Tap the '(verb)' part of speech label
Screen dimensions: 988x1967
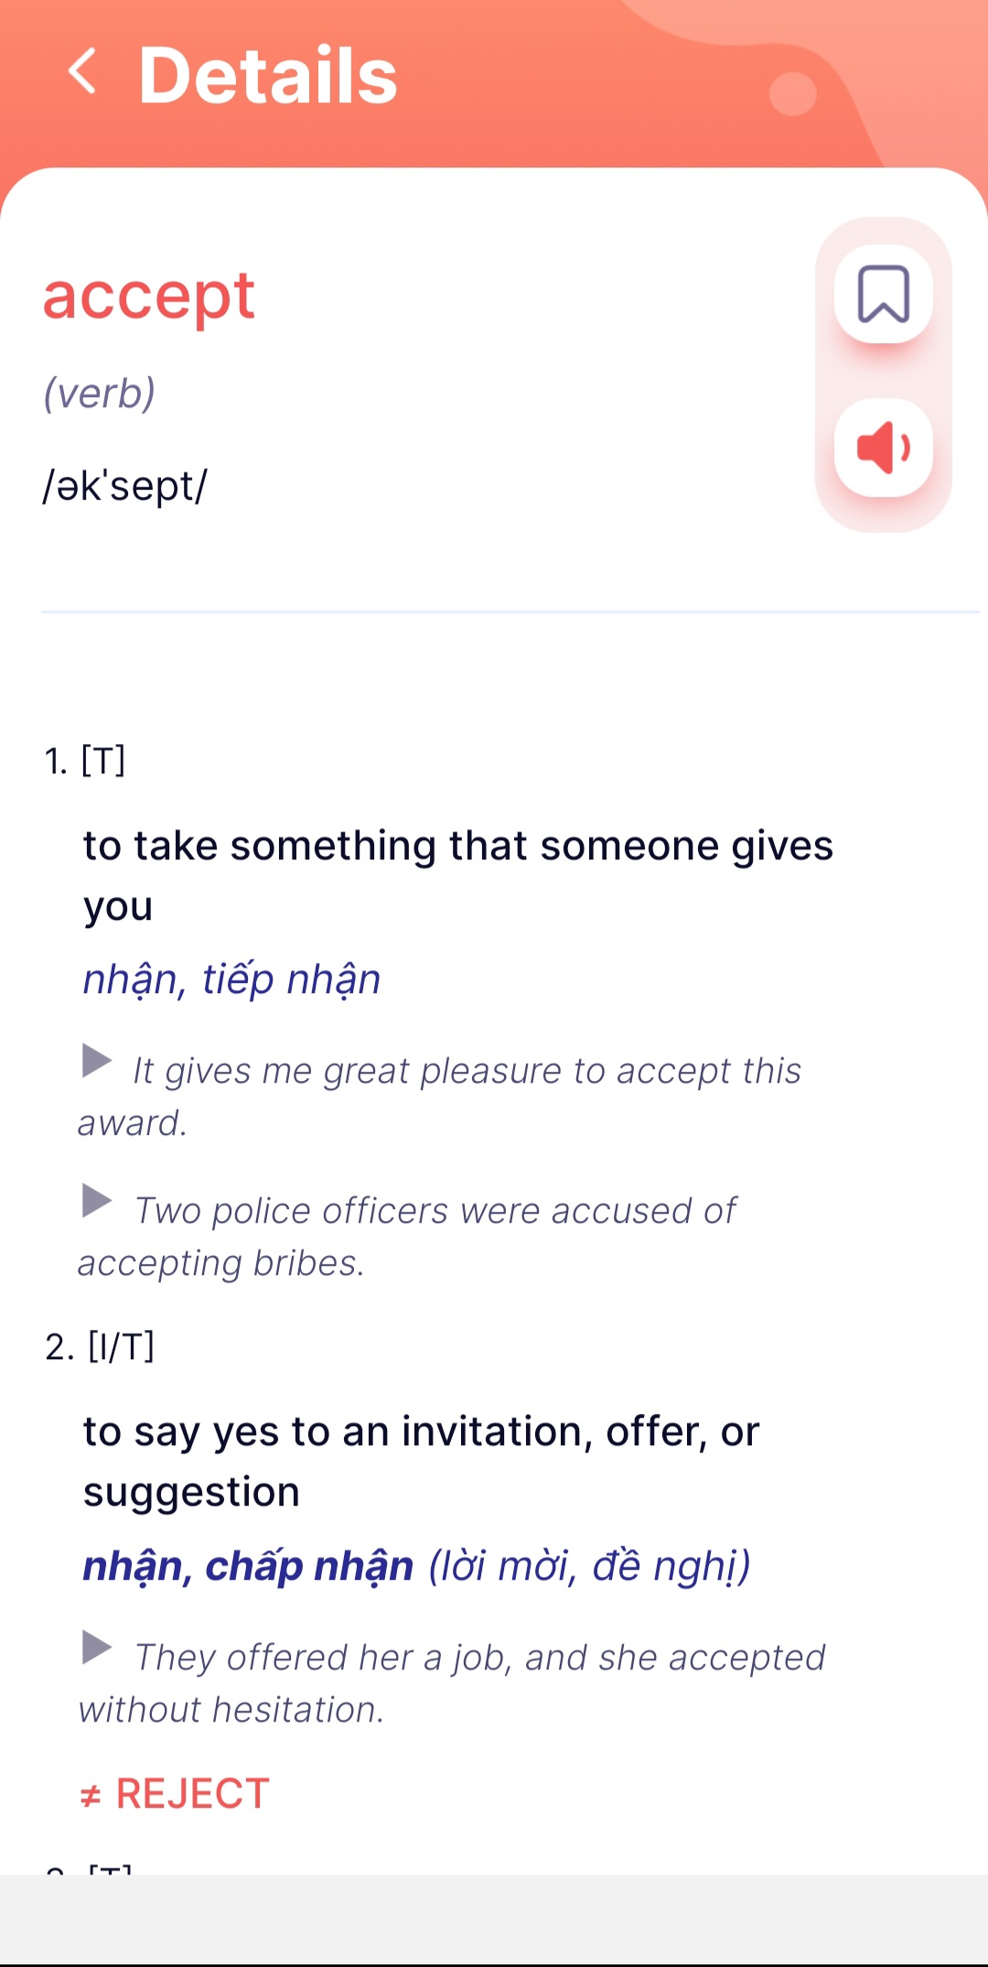[100, 394]
